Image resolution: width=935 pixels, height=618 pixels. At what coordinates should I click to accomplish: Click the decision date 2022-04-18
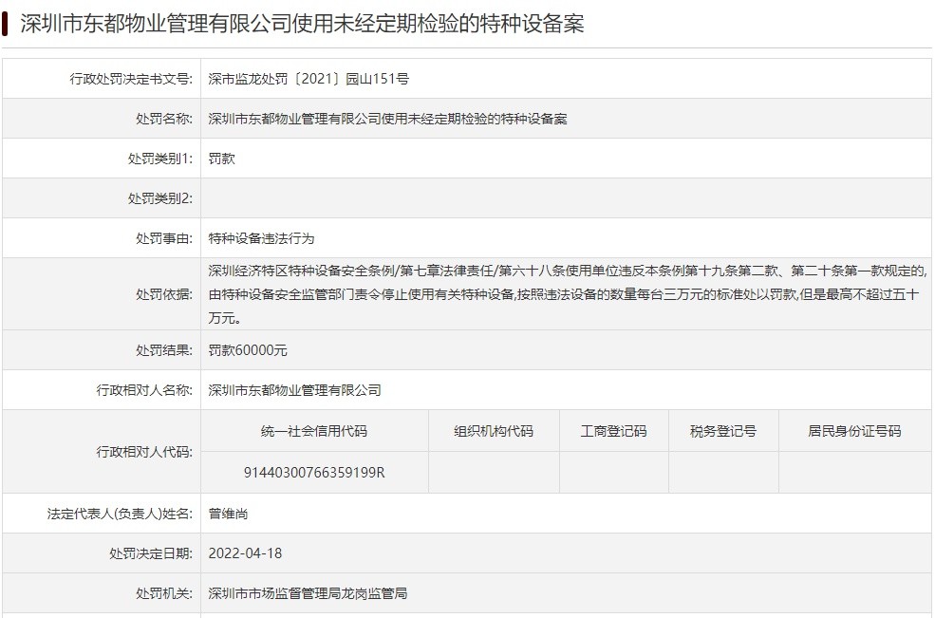pyautogui.click(x=245, y=553)
